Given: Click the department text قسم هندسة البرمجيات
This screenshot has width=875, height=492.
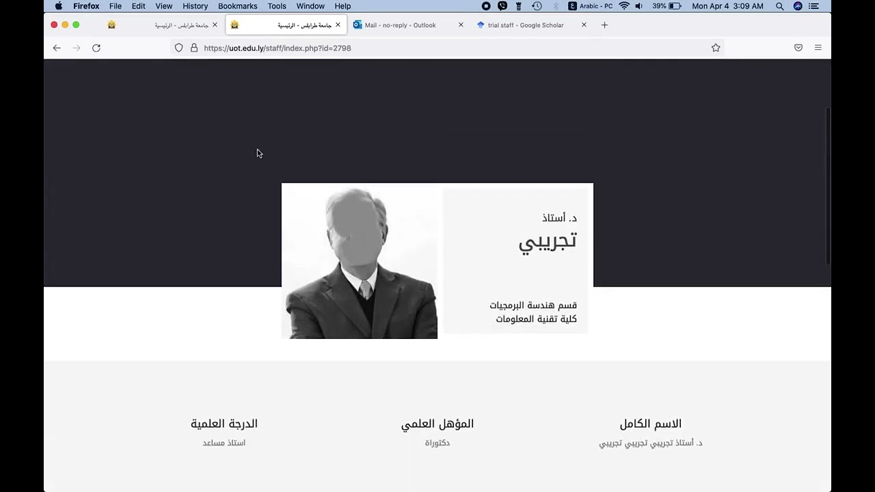Looking at the screenshot, I should (x=533, y=305).
